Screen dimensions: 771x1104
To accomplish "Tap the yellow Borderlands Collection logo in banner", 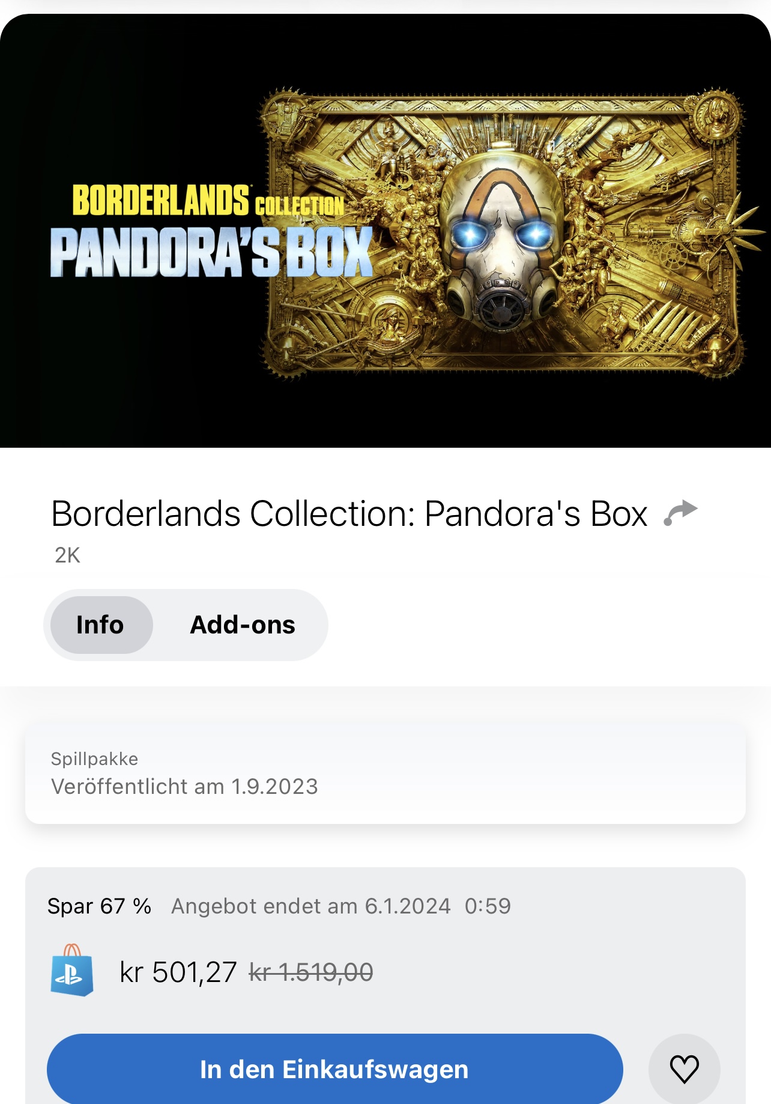I will 208,201.
